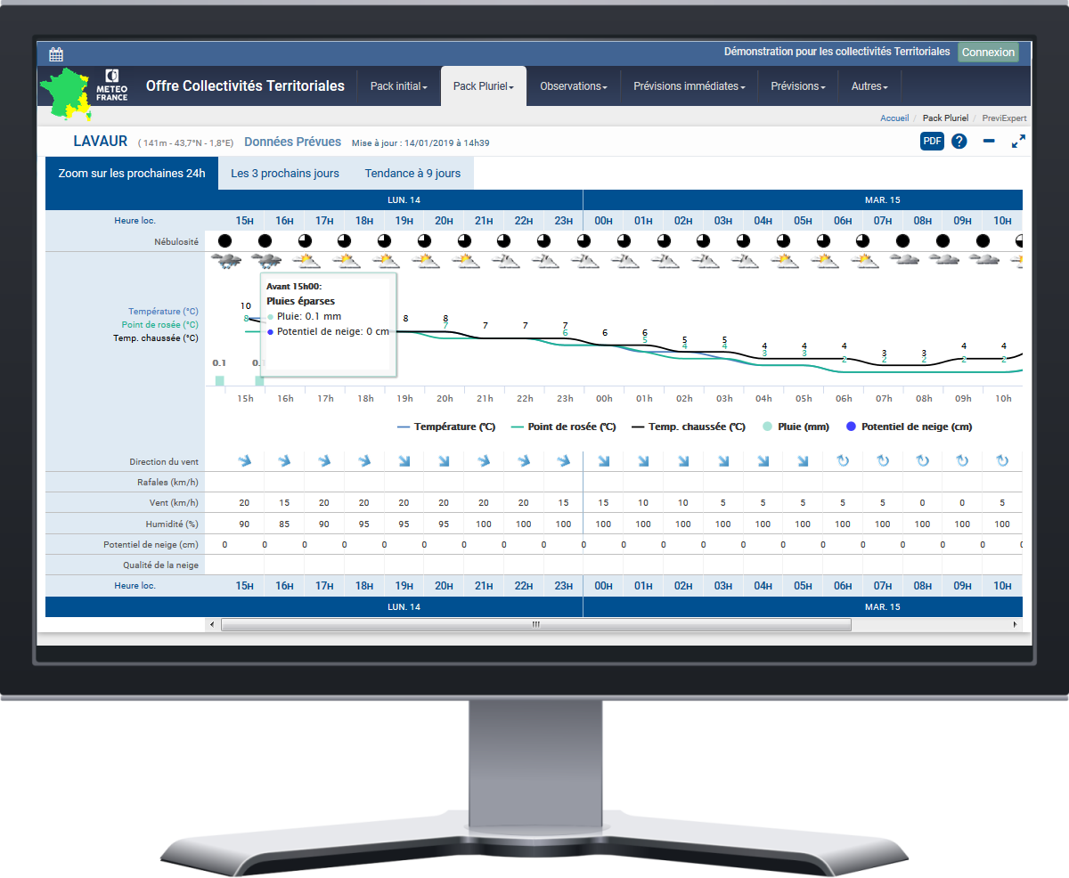
Task: Export the forecast as PDF
Action: click(932, 141)
